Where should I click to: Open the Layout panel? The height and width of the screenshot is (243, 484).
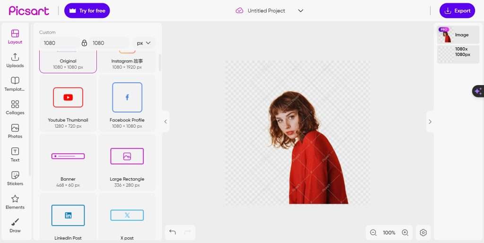point(15,37)
